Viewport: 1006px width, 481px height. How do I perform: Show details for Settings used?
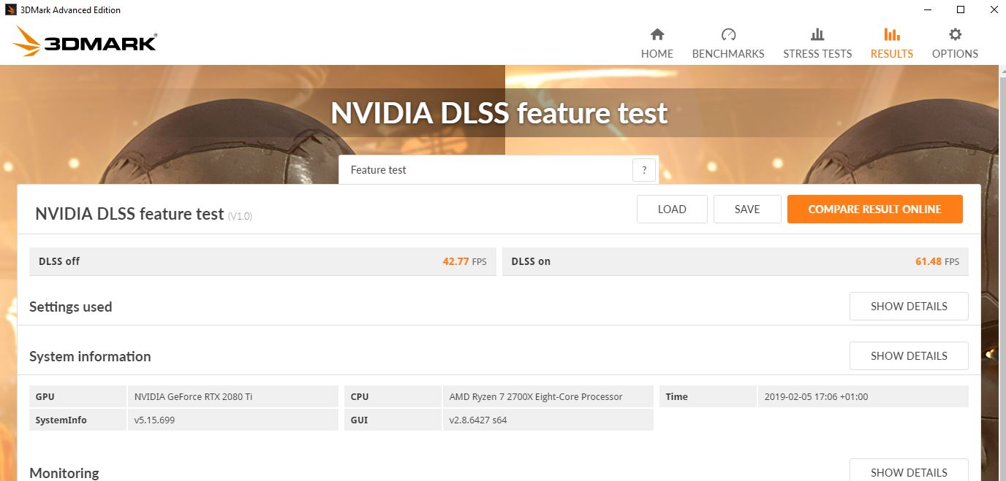(909, 307)
